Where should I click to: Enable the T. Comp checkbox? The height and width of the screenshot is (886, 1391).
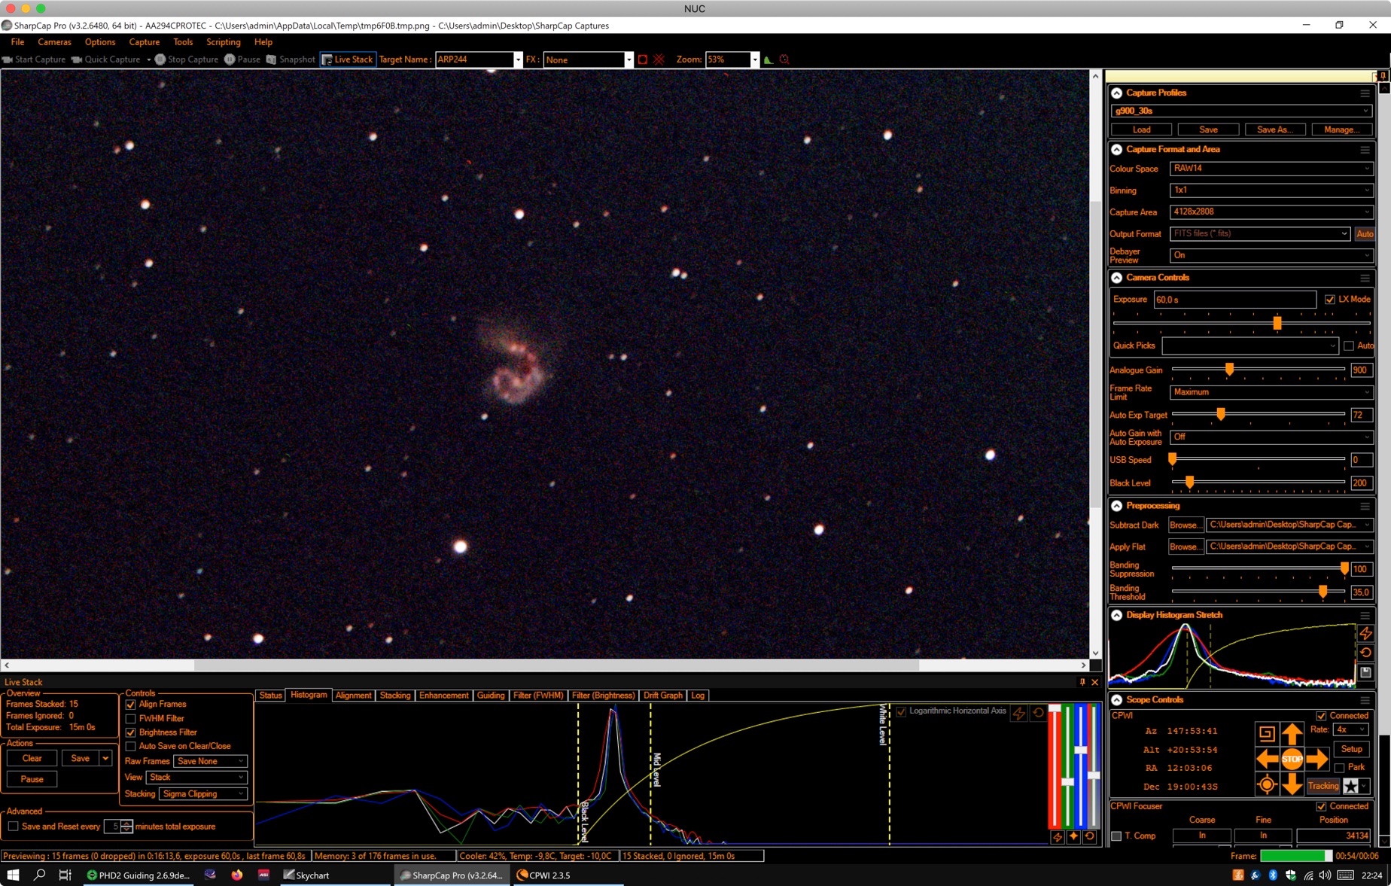pyautogui.click(x=1116, y=836)
